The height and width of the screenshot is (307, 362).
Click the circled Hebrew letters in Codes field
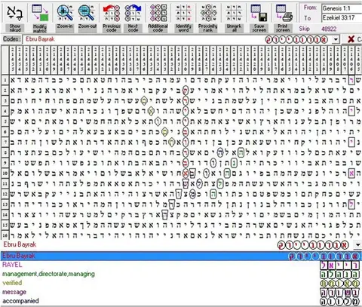click(296, 40)
